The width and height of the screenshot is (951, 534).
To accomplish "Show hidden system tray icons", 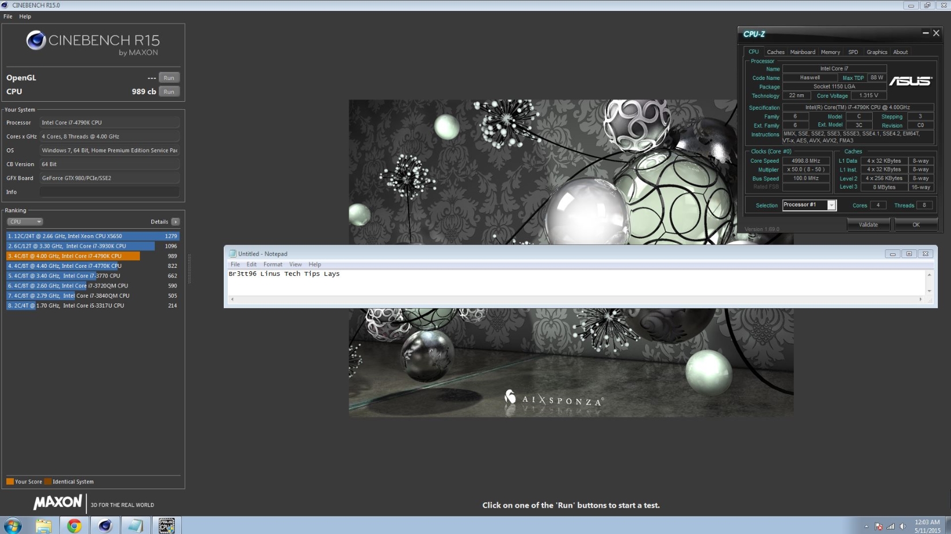I will [866, 526].
